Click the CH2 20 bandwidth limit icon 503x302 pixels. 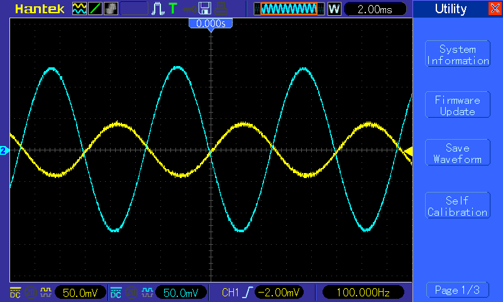(x=131, y=293)
